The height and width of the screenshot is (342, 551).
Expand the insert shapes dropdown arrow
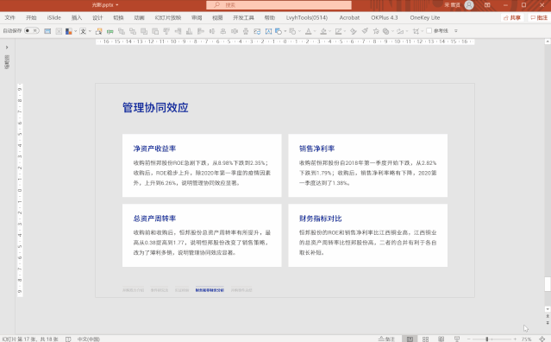[285, 31]
